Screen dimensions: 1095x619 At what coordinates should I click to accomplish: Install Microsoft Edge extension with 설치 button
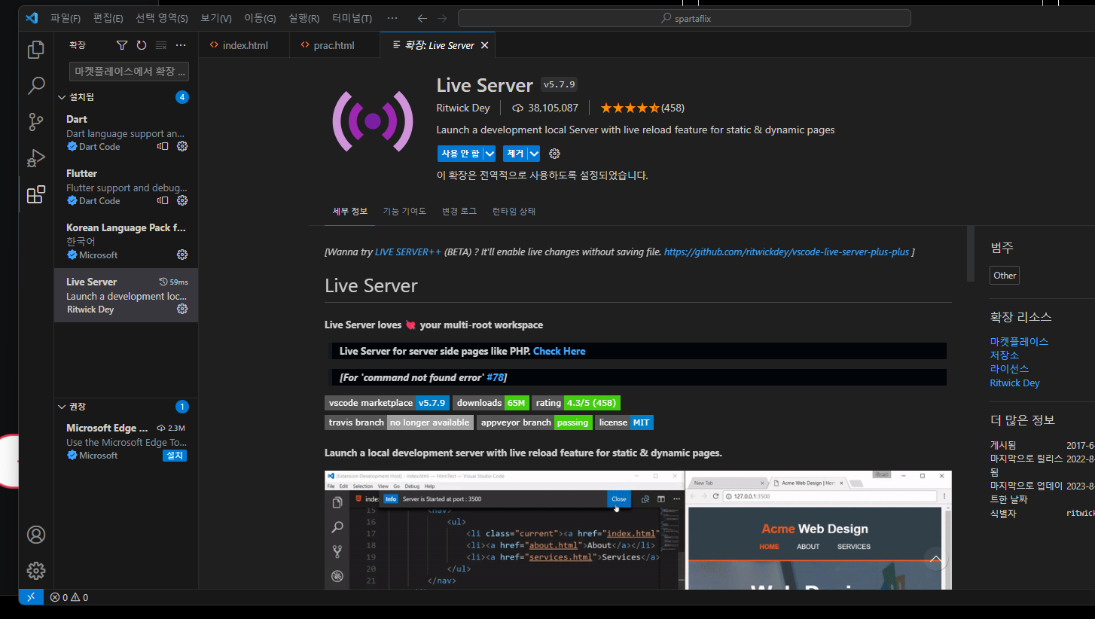click(175, 456)
